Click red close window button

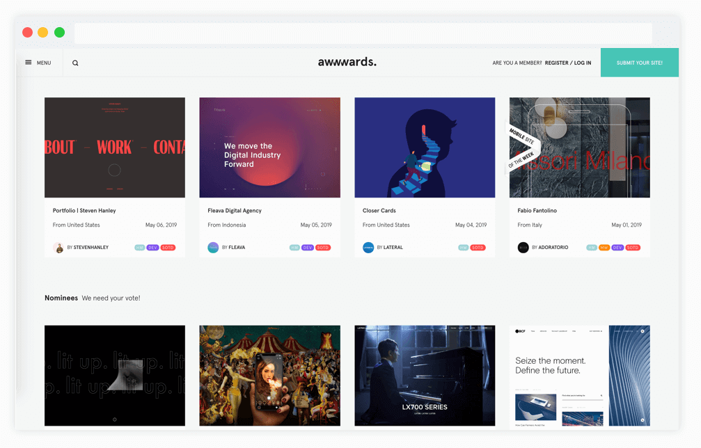[x=27, y=32]
